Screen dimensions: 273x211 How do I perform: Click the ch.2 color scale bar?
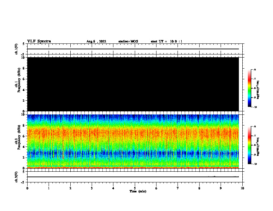249,145
